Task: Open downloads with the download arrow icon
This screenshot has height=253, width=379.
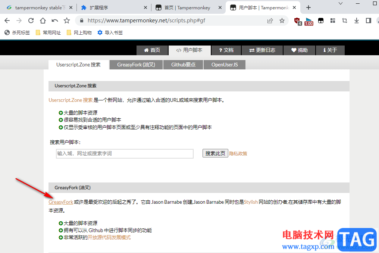Action: tap(357, 21)
